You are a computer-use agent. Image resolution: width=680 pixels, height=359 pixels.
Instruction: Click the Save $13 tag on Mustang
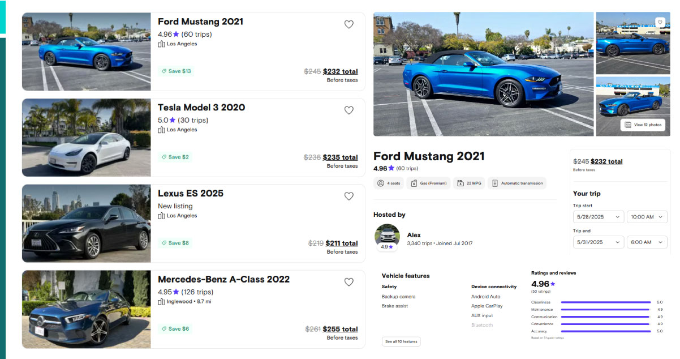pyautogui.click(x=176, y=71)
